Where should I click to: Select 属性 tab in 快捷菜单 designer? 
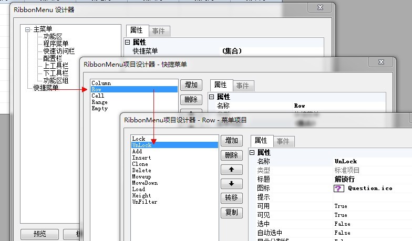[x=221, y=85]
